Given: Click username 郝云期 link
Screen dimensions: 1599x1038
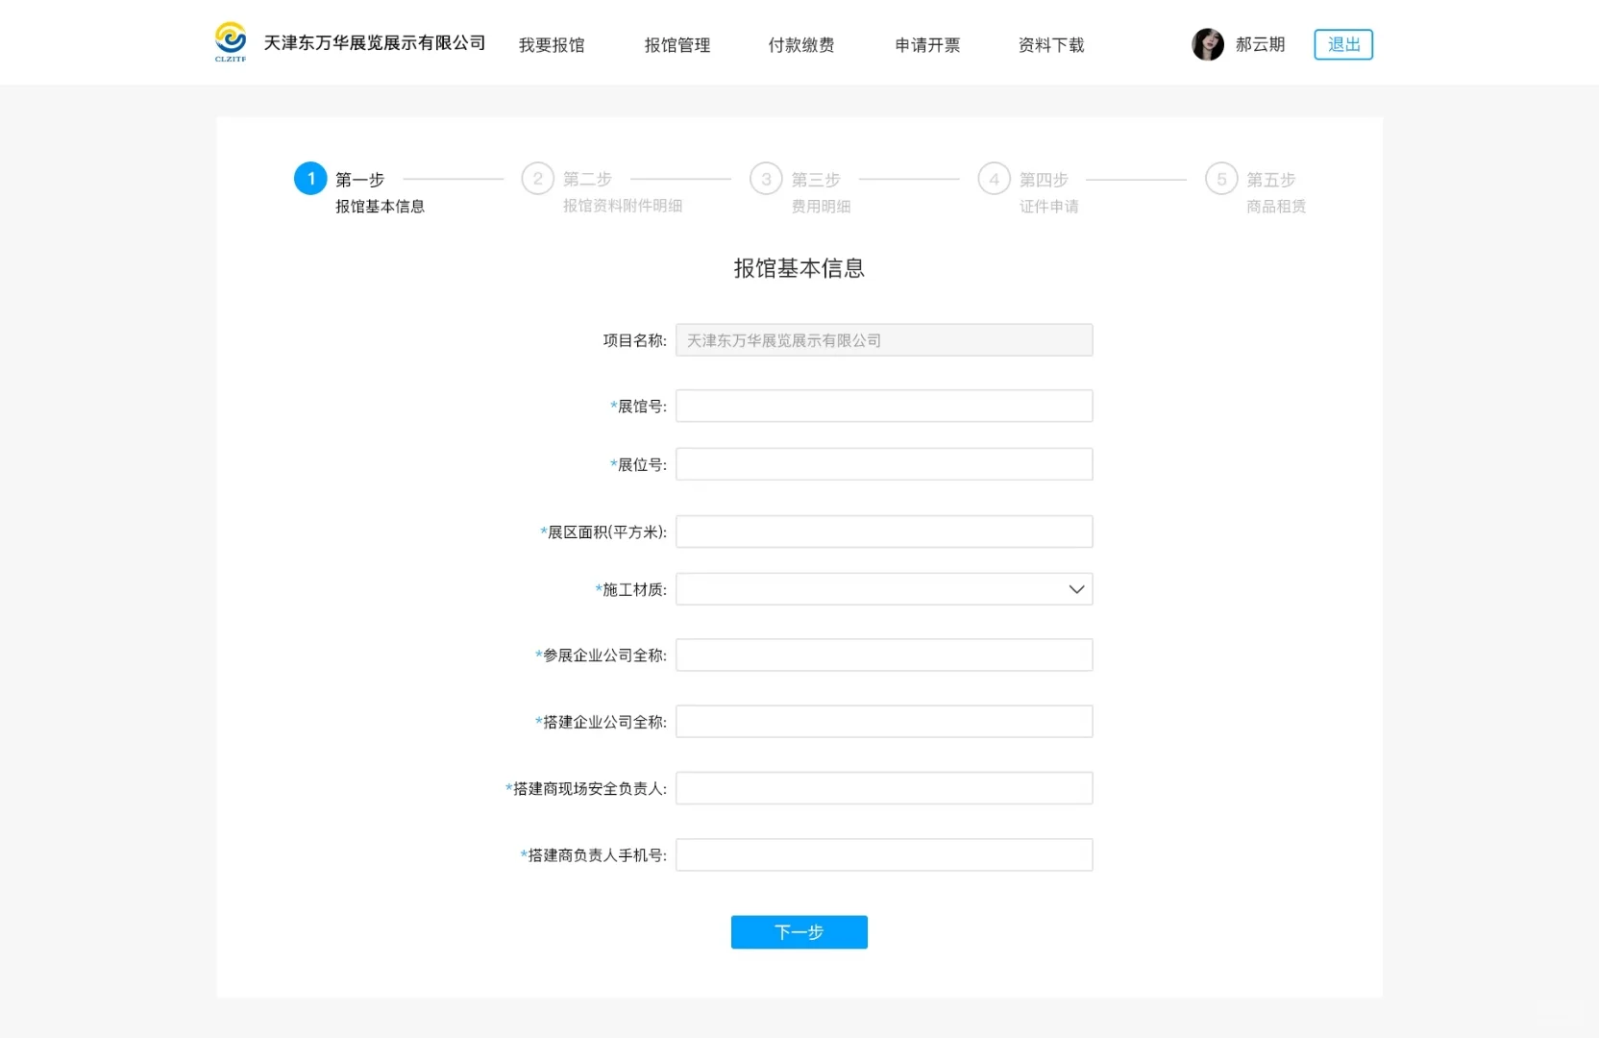Looking at the screenshot, I should point(1260,44).
